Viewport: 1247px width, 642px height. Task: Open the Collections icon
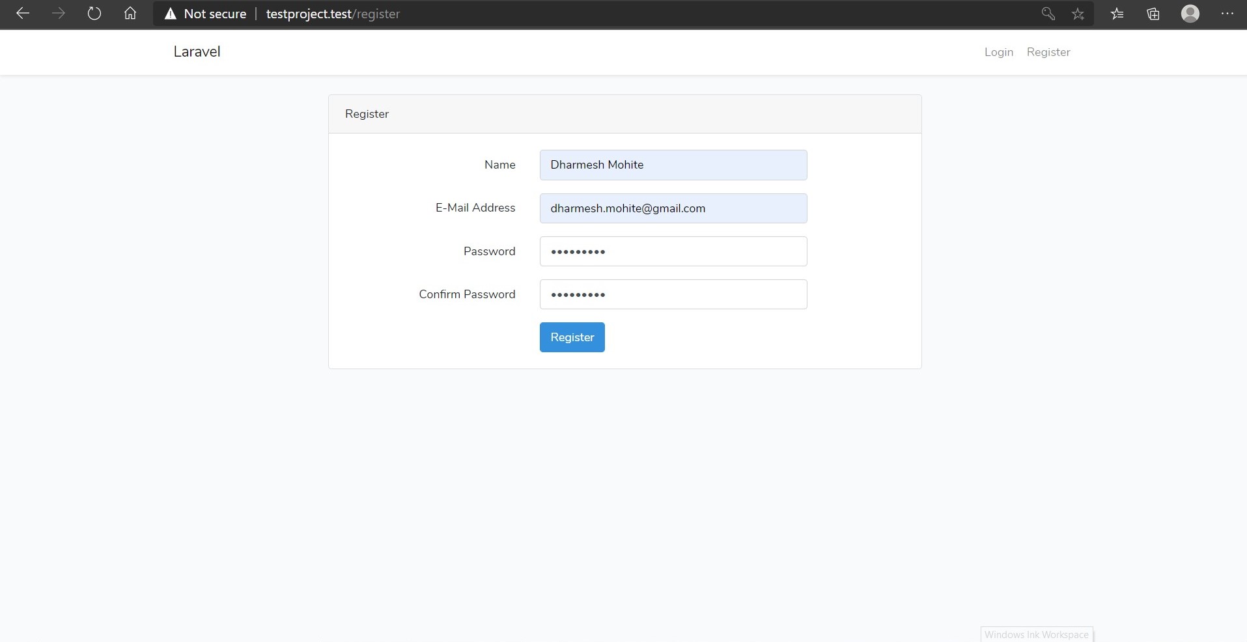1153,14
